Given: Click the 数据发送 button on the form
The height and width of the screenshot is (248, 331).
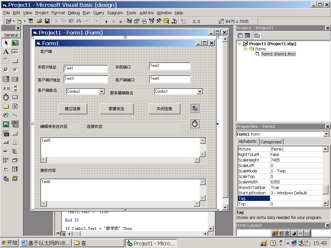Looking at the screenshot, I should (116, 109).
